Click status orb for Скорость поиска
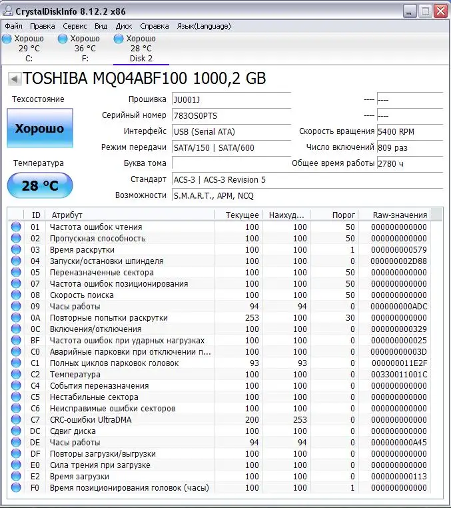 click(x=16, y=295)
